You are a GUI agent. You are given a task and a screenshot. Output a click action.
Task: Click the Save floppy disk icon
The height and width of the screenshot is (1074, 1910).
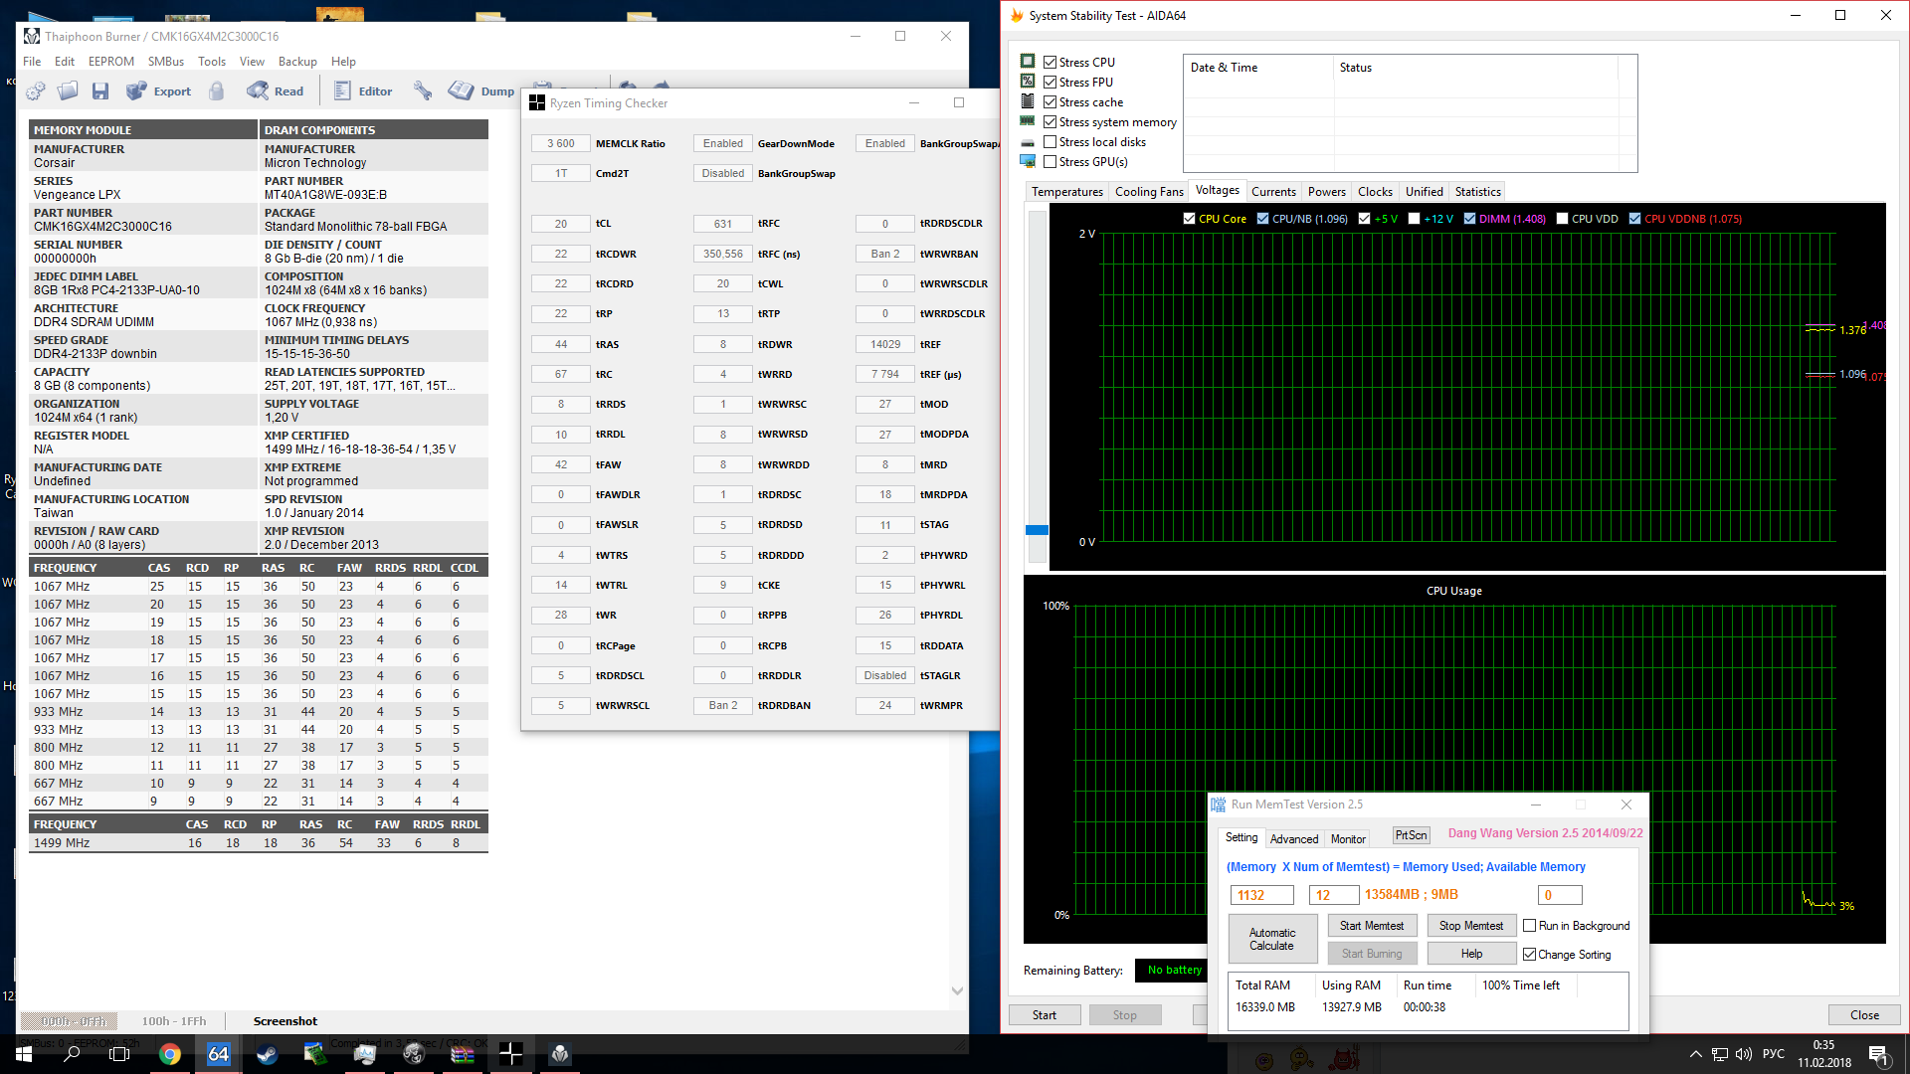click(100, 91)
